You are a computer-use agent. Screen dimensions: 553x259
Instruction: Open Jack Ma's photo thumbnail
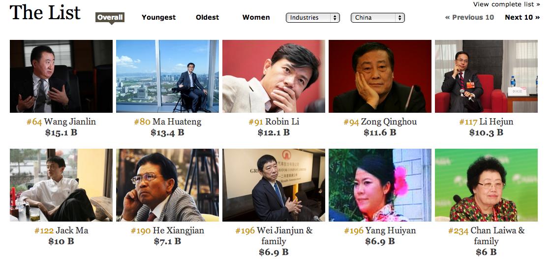pos(61,185)
